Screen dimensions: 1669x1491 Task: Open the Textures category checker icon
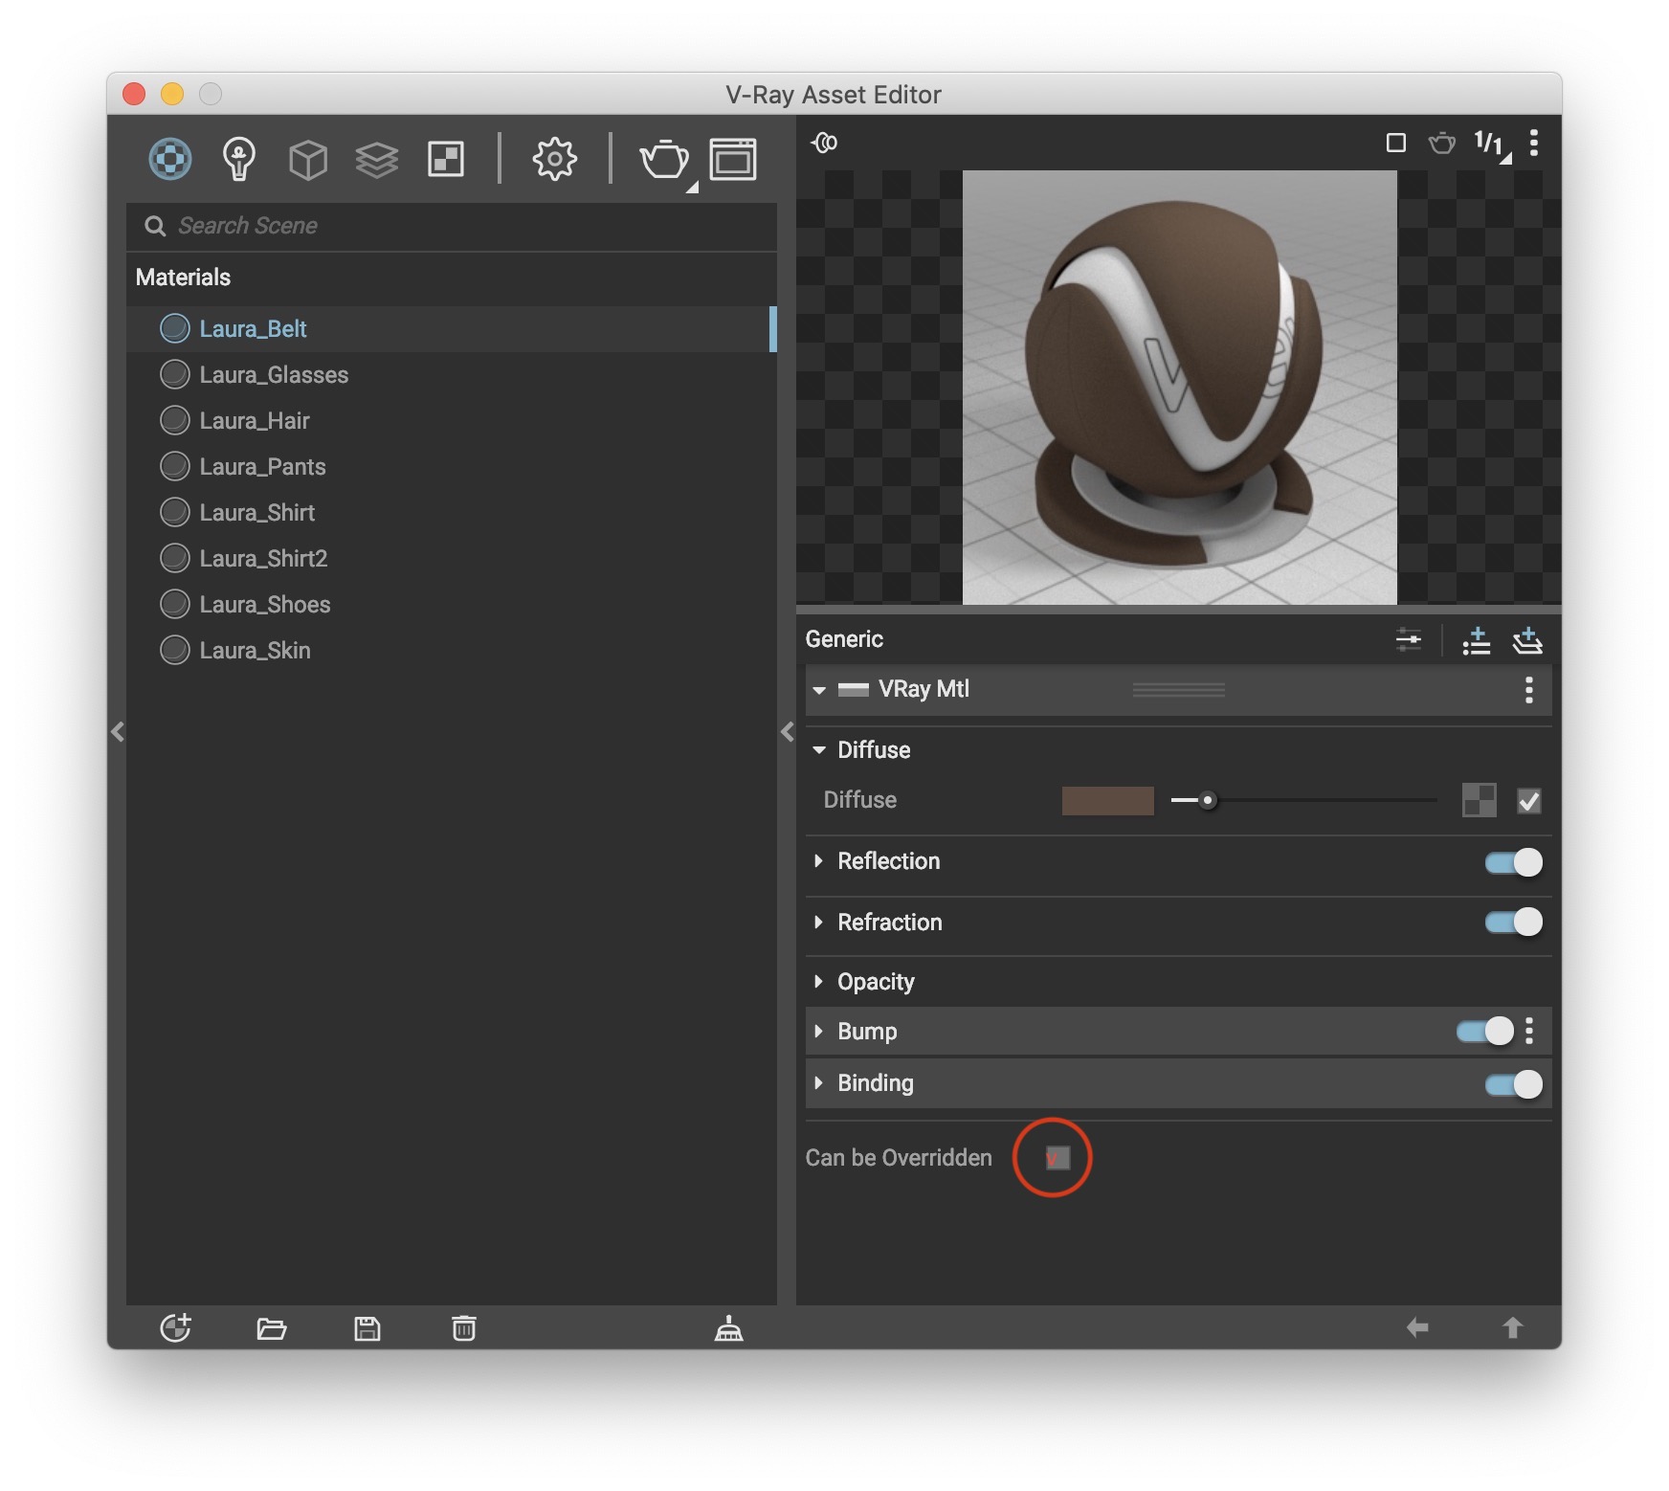[446, 159]
